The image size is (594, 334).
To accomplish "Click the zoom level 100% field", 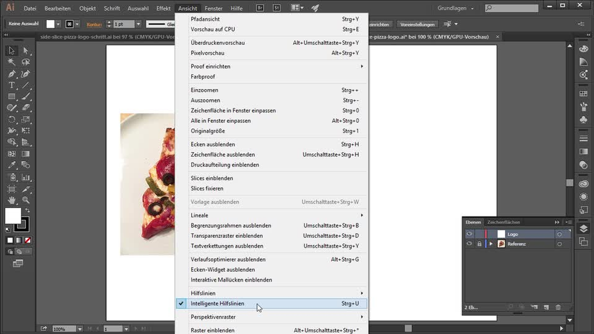I will [63, 329].
